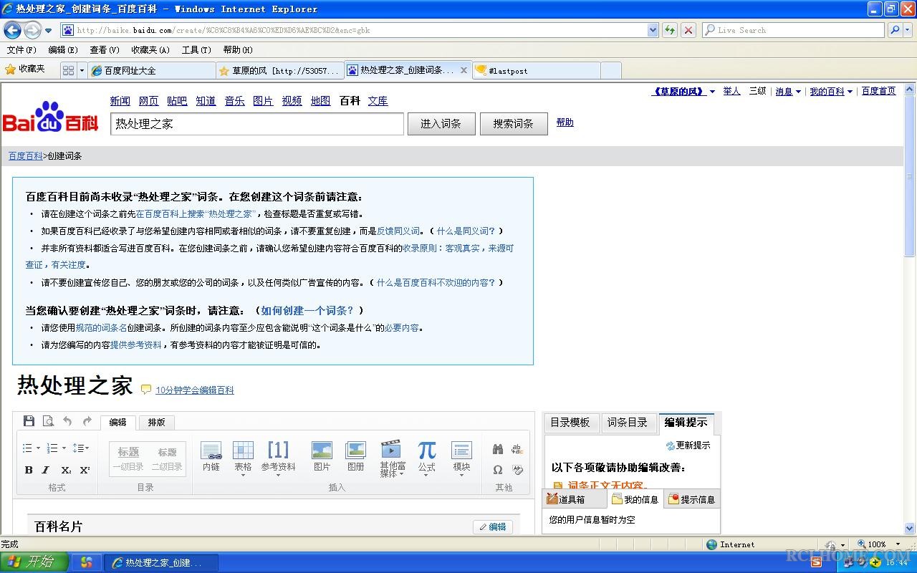917x573 pixels.
Task: Expand the 模块 module dropdown
Action: point(461,475)
